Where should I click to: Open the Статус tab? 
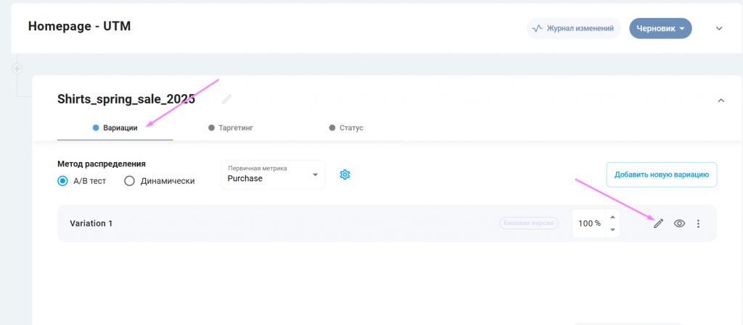[346, 127]
